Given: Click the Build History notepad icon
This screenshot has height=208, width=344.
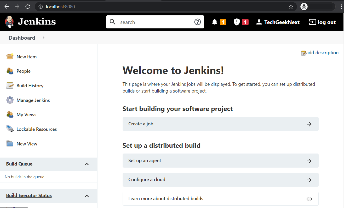Looking at the screenshot, I should point(10,85).
